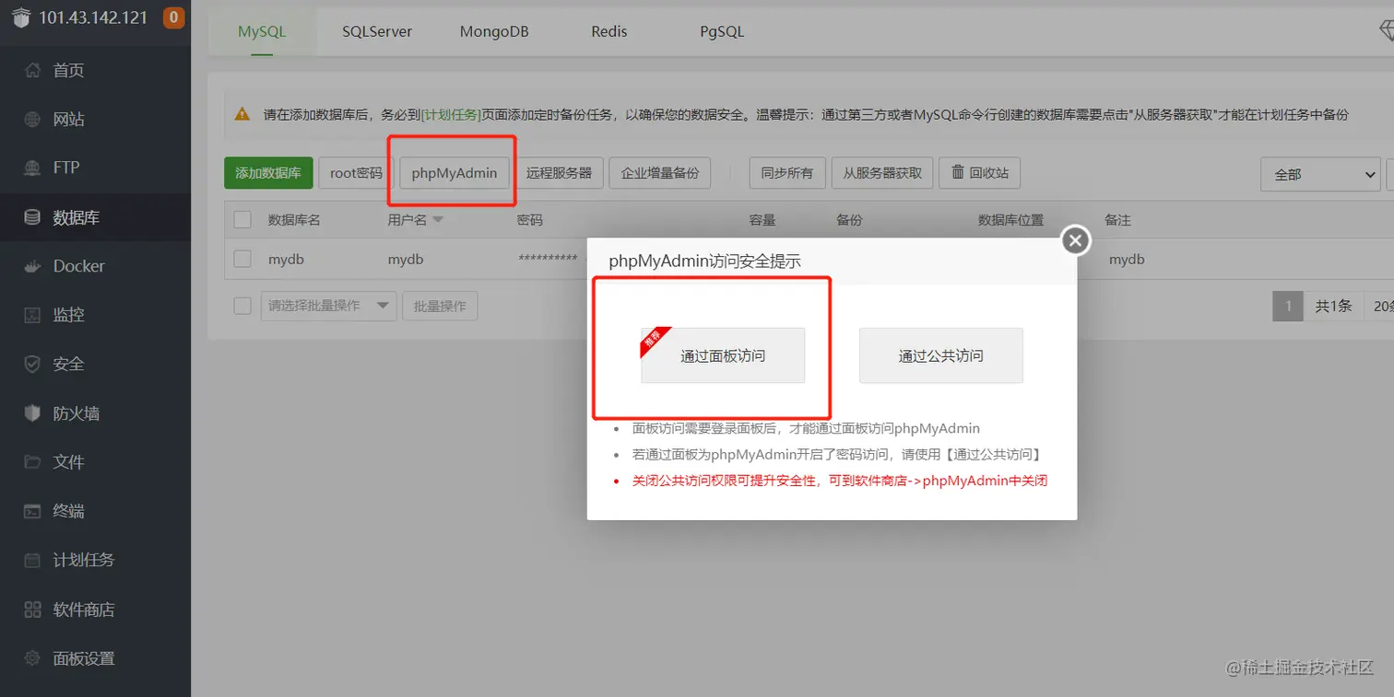This screenshot has width=1394, height=697.
Task: Open the 软件商店 grid icon in sidebar
Action: 32,610
